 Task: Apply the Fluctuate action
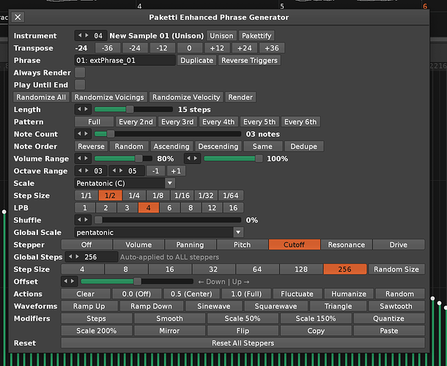(297, 294)
